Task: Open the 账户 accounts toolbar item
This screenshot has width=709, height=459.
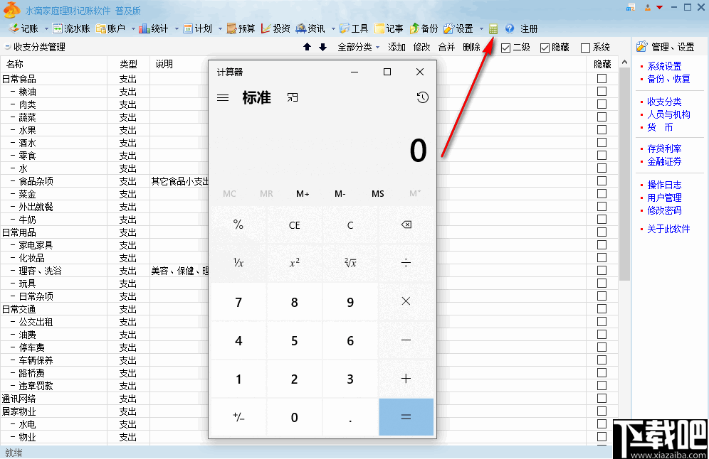Action: [x=110, y=29]
